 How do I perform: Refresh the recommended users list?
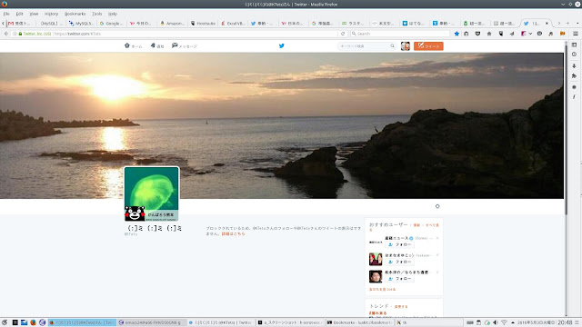[x=416, y=225]
